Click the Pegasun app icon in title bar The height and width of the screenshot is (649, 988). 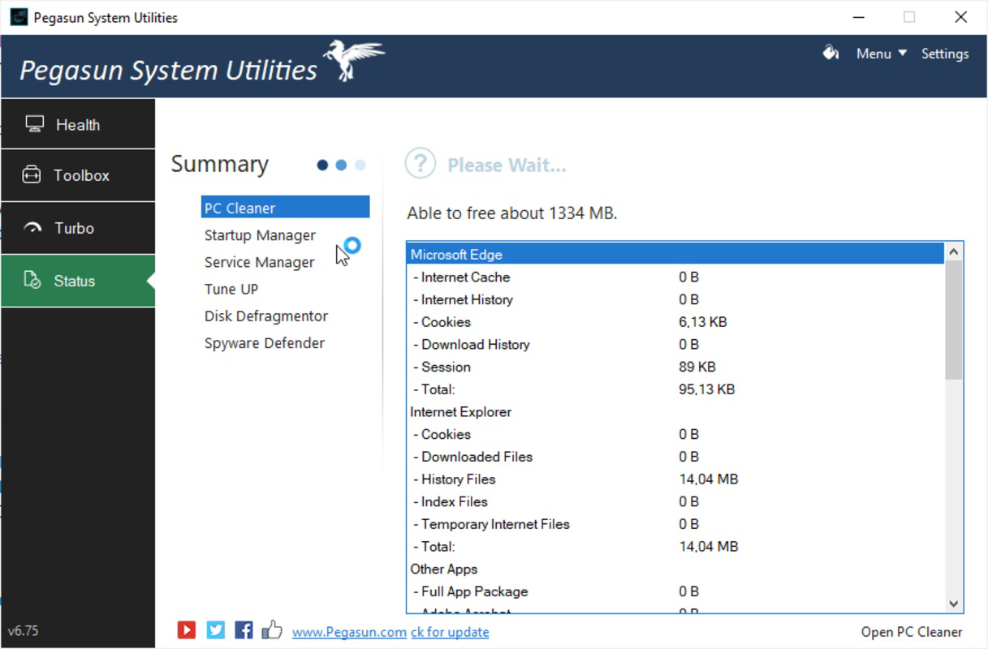[18, 17]
